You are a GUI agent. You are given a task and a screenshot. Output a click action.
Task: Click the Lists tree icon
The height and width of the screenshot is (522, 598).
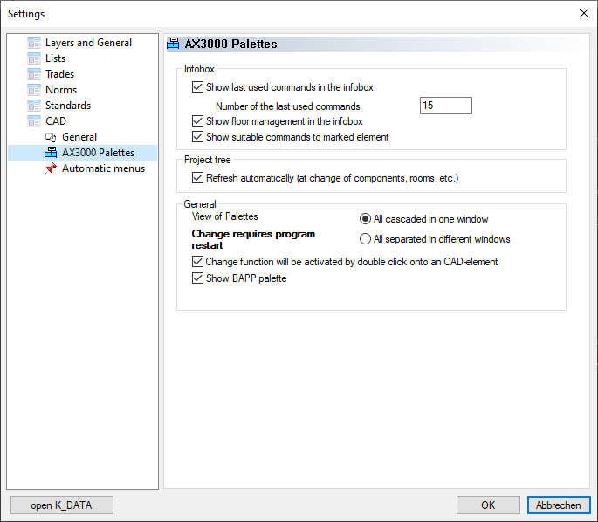[34, 58]
